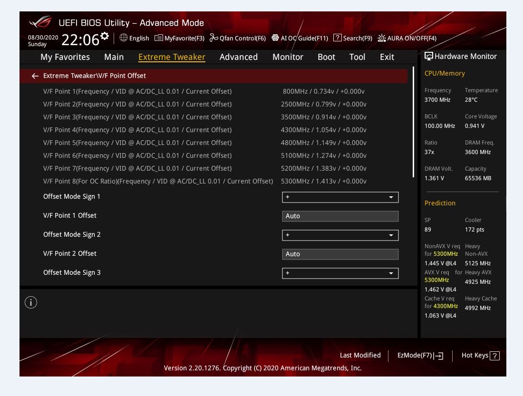Click the 65536 MB capacity value
This screenshot has height=396, width=523.
click(478, 178)
